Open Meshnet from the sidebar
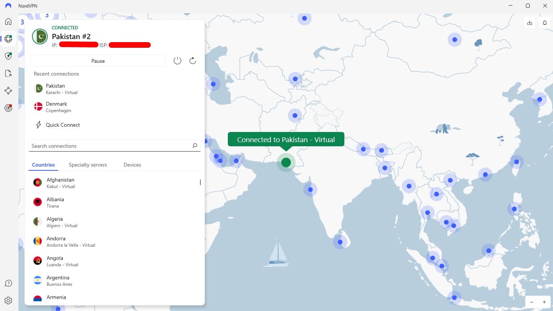Screen dimensions: 553x311 pos(8,91)
